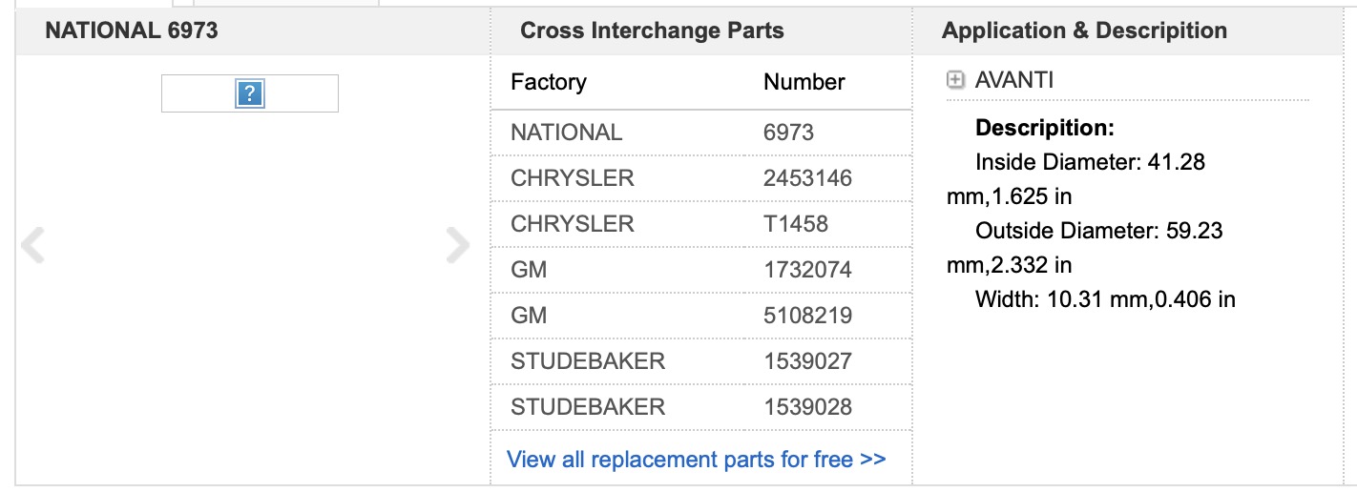Click STUDEBAKER part number 1539027
The height and width of the screenshot is (492, 1357).
click(x=807, y=361)
